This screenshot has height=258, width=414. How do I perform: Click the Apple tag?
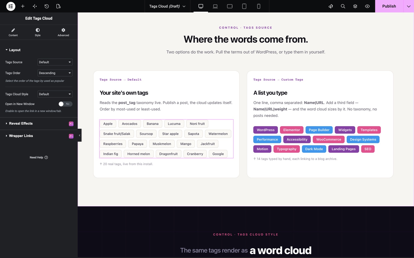tap(108, 124)
